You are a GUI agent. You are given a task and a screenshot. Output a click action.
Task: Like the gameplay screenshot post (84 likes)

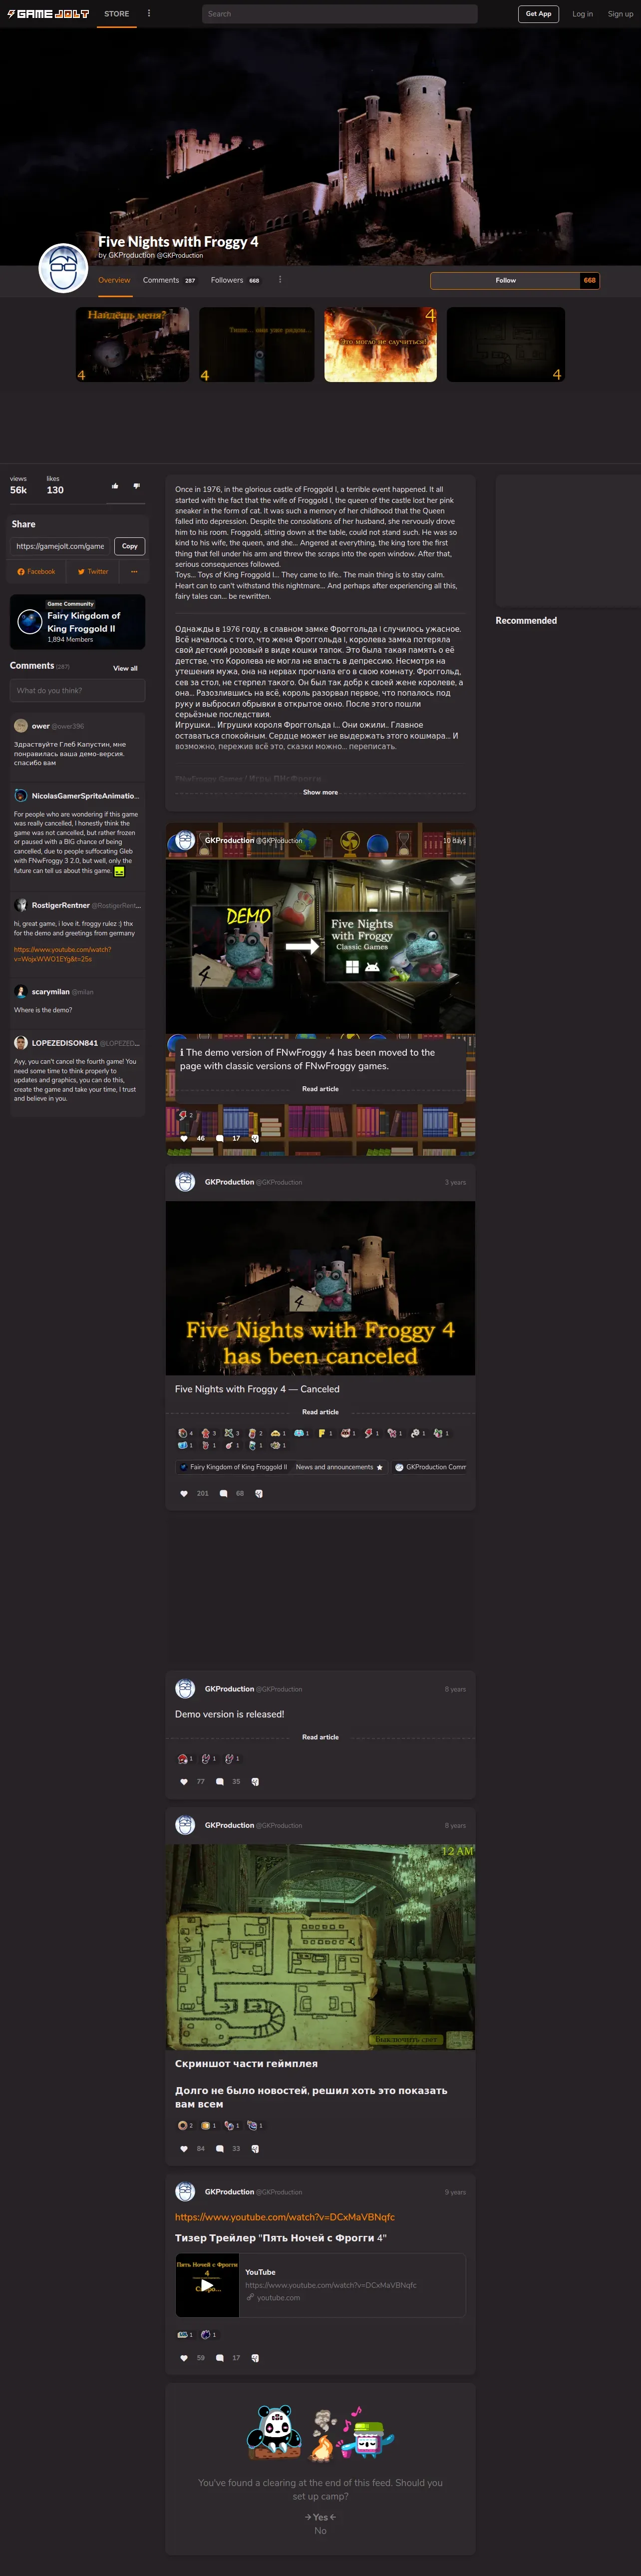click(x=183, y=2148)
